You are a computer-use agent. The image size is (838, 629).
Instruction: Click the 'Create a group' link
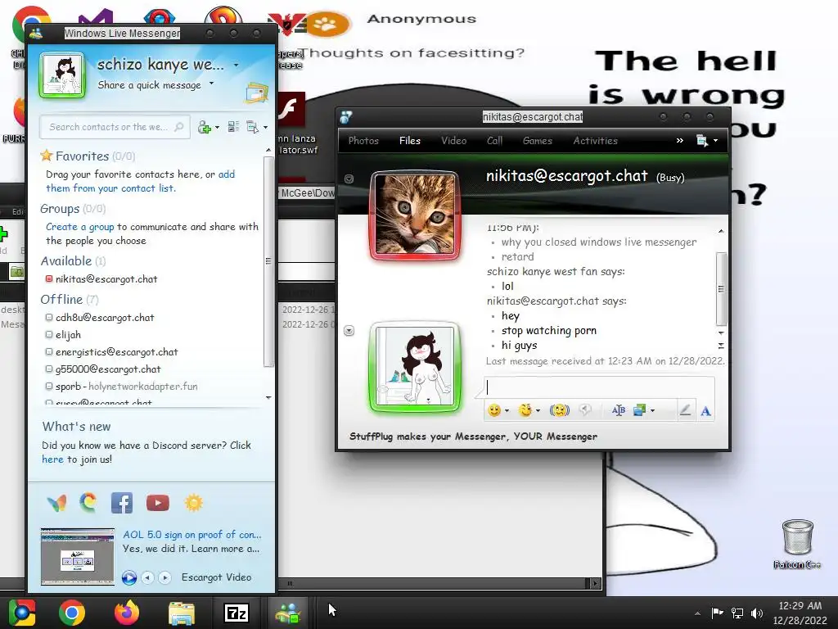click(79, 227)
